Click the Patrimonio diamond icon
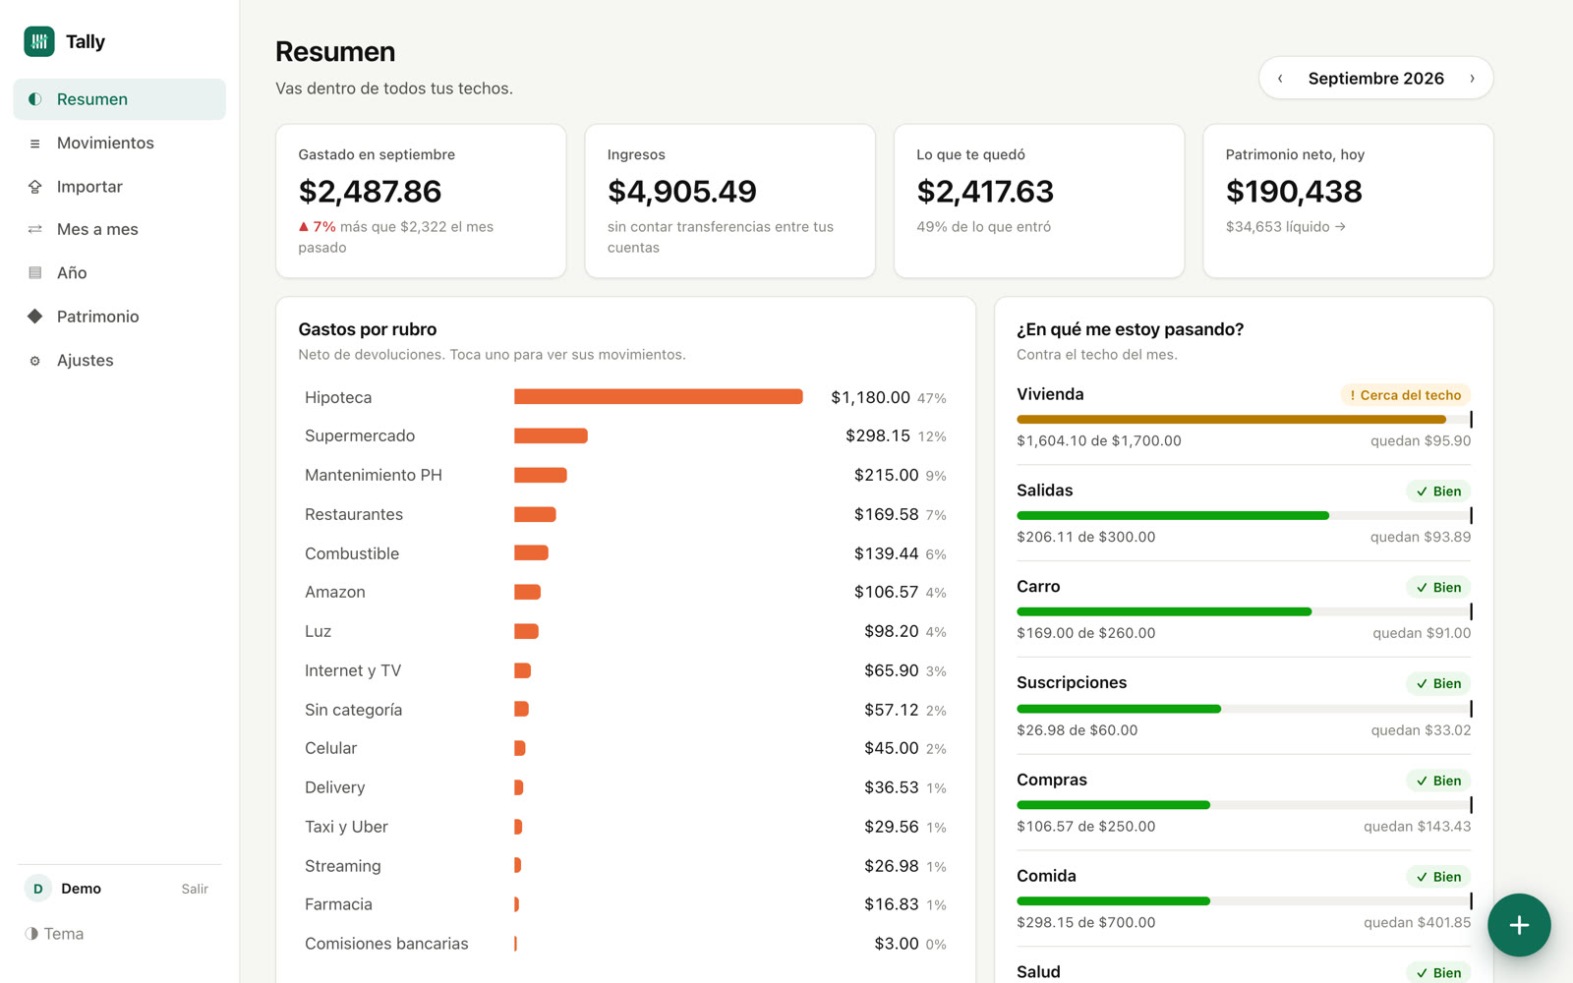This screenshot has width=1573, height=983. click(x=35, y=317)
